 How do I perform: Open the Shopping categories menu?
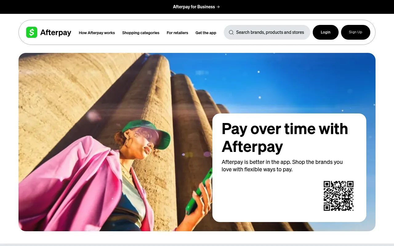click(x=141, y=33)
